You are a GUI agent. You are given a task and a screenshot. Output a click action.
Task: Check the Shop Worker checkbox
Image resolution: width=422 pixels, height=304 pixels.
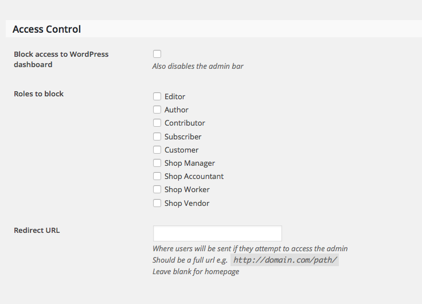pos(157,189)
